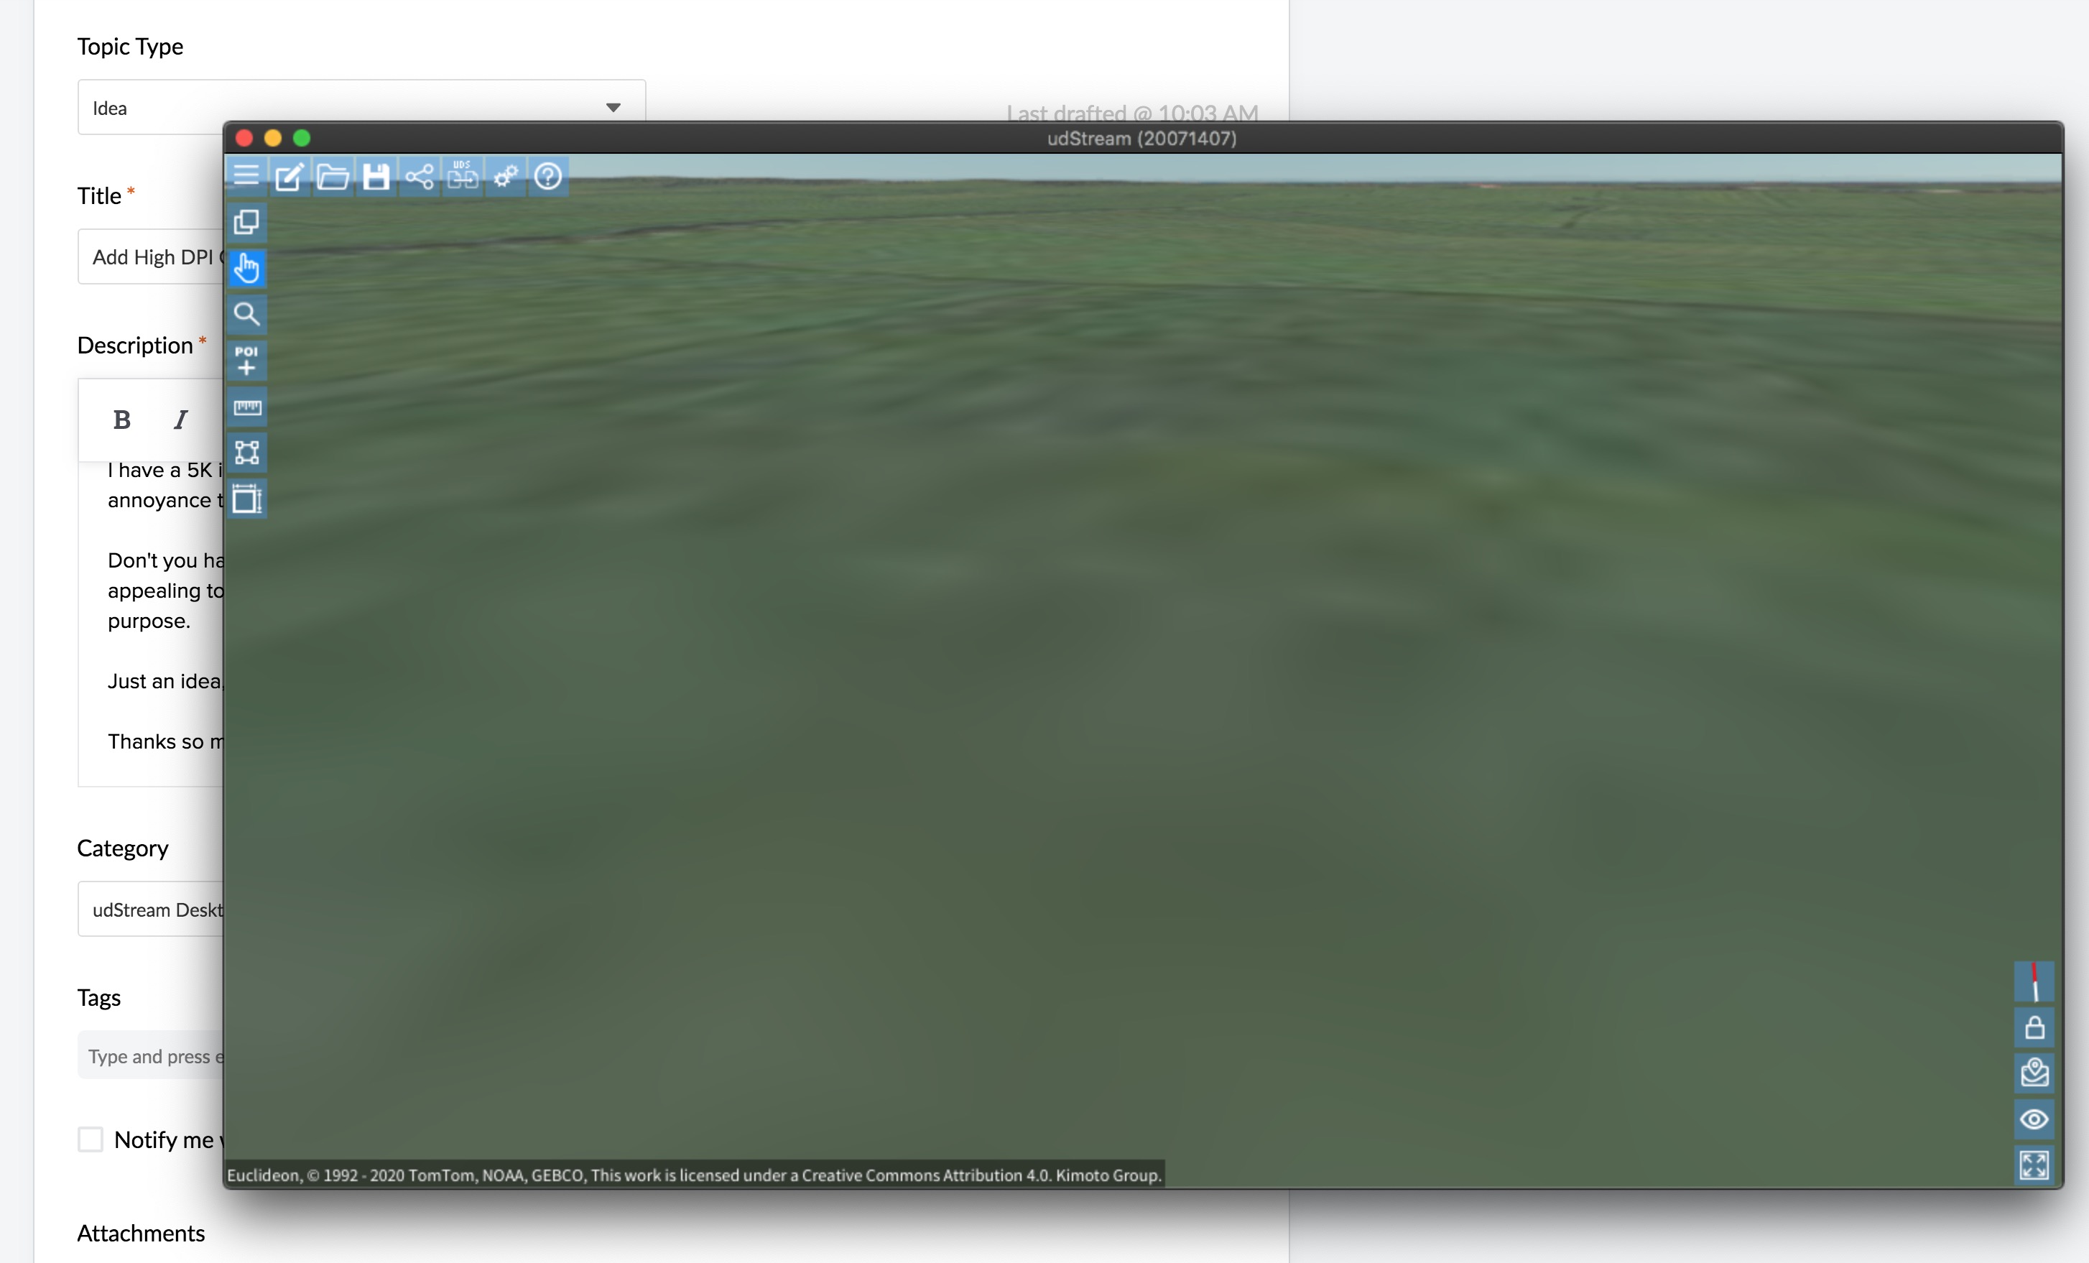Select the hand select tool
2089x1263 pixels.
pyautogui.click(x=246, y=269)
